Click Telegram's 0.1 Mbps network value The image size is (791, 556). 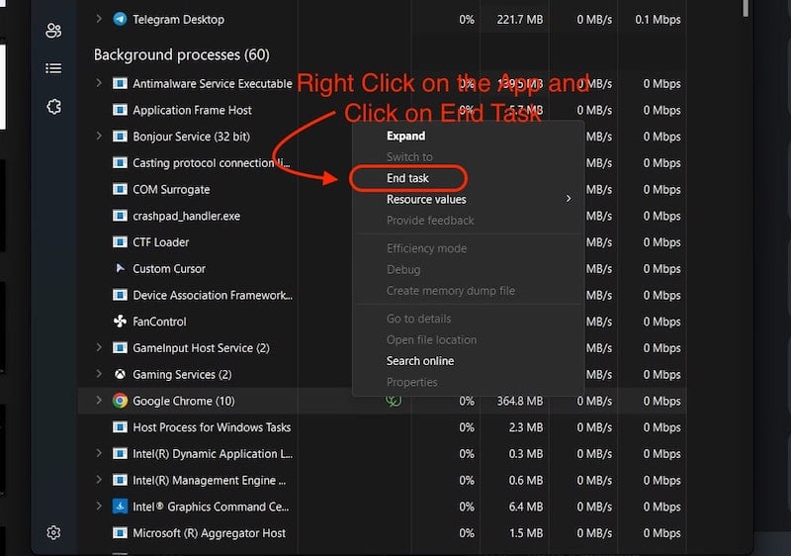point(658,19)
